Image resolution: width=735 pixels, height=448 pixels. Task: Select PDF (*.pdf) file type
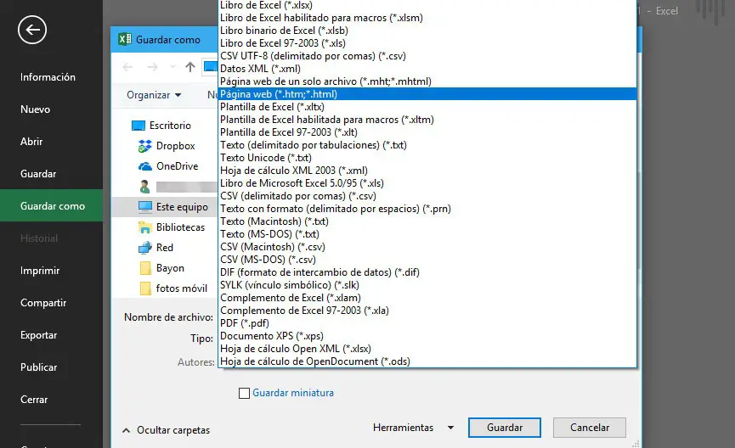coord(245,323)
